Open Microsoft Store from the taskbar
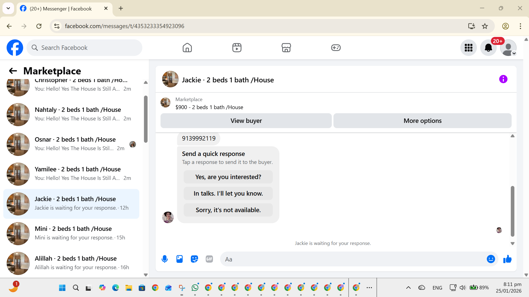The height and width of the screenshot is (297, 529). [142, 288]
